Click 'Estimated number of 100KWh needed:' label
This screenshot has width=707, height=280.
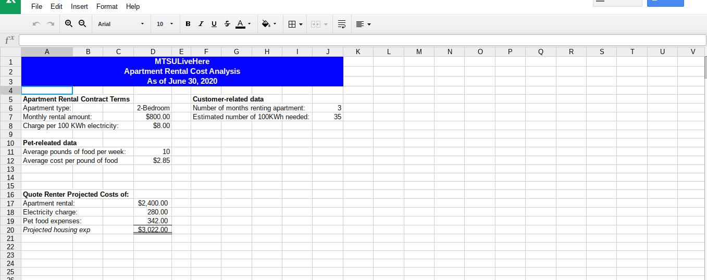(251, 117)
